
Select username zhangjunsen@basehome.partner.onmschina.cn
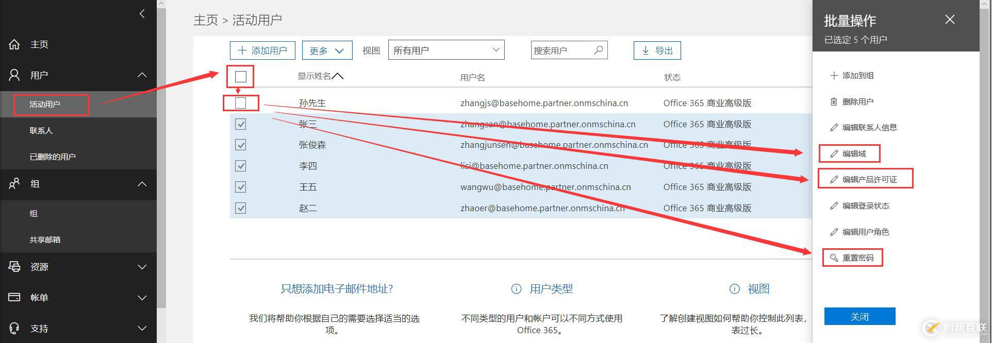coord(554,145)
